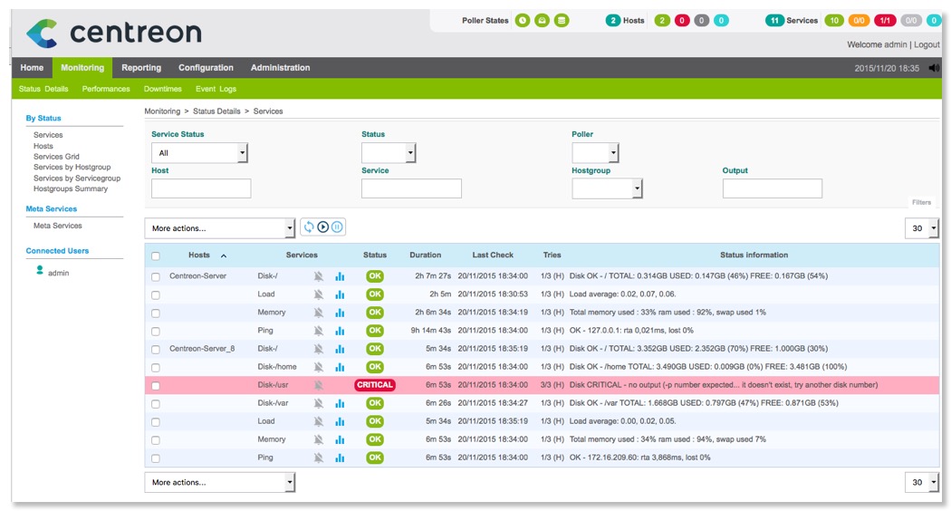Viewport: 951px width, 511px height.
Task: Switch to the Performances submenu
Action: click(x=106, y=89)
